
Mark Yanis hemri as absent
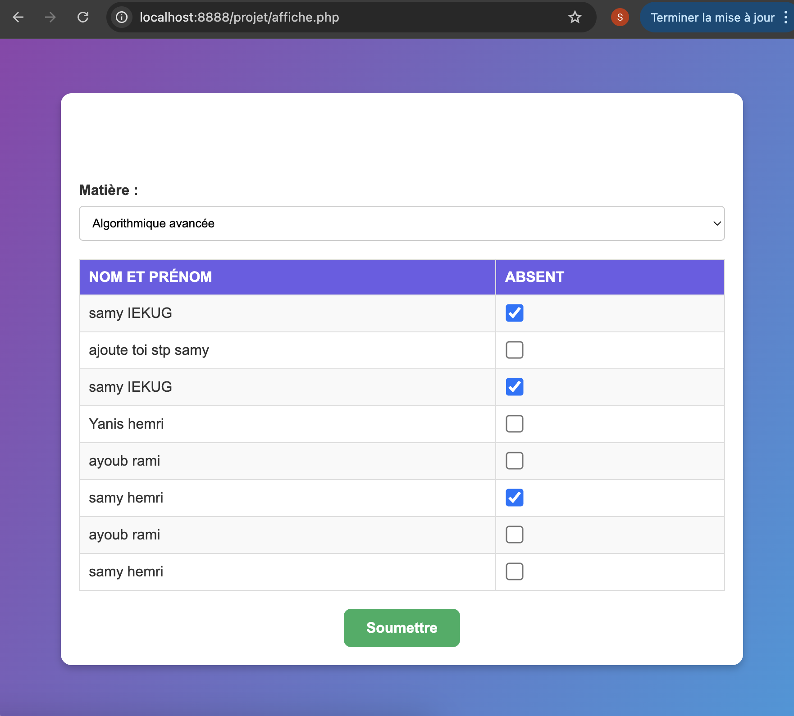click(514, 423)
